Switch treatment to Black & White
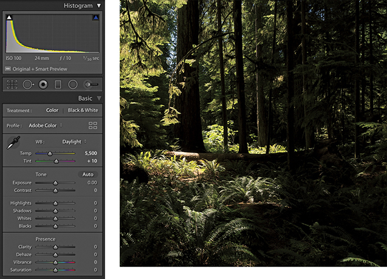The height and width of the screenshot is (279, 387). point(82,110)
